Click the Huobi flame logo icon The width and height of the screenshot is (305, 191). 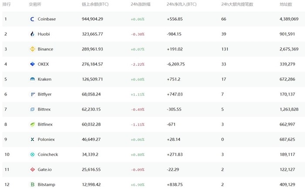click(32, 34)
